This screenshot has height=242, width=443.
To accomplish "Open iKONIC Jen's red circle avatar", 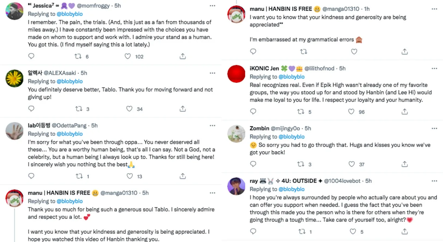I will [236, 74].
